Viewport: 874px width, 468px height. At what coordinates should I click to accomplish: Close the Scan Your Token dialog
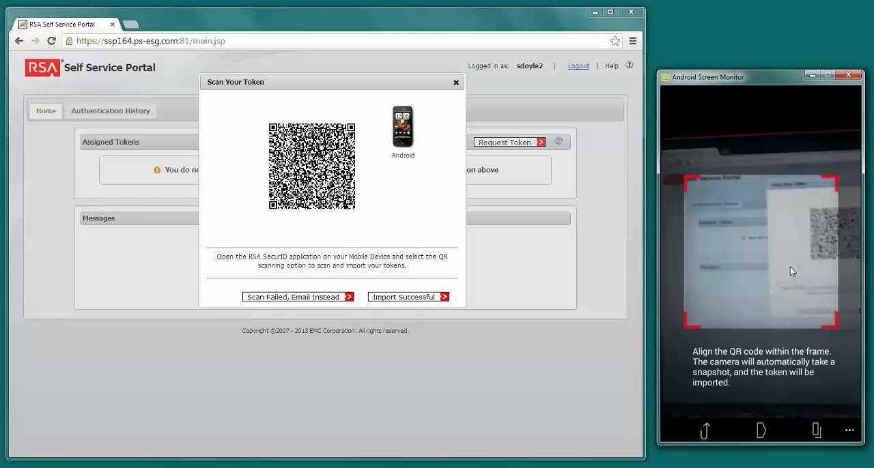pos(456,83)
